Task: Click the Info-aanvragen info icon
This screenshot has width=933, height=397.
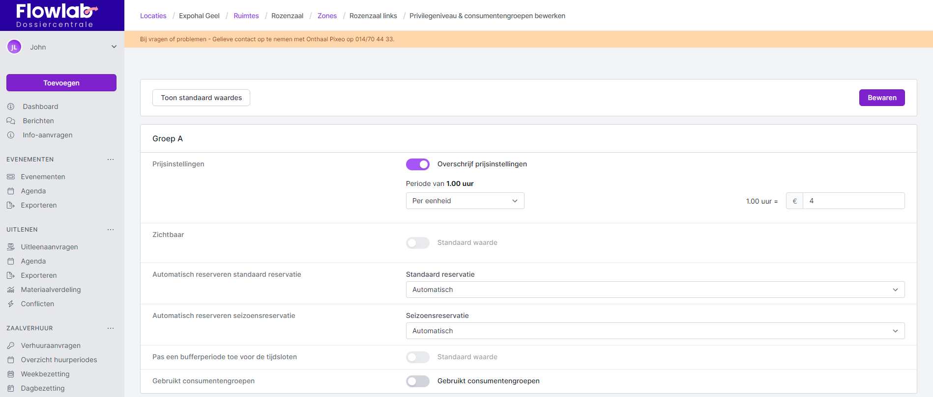Action: tap(11, 135)
